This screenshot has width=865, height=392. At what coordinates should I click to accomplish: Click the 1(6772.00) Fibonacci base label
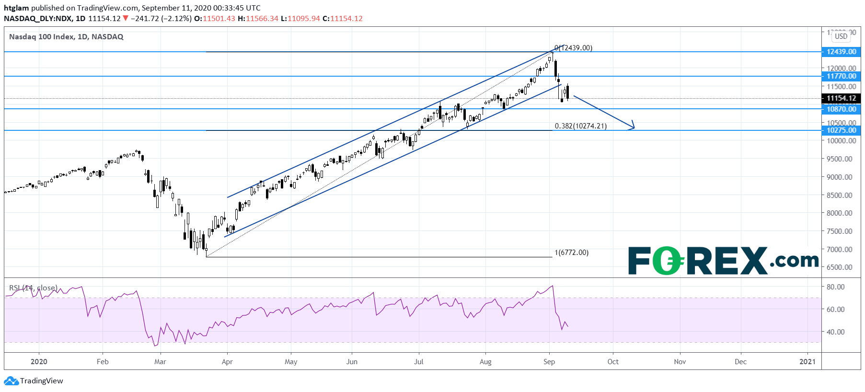coord(571,253)
